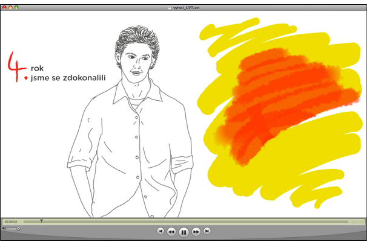This screenshot has width=367, height=245.
Task: Click the red number 4 in the video
Action: (x=15, y=66)
